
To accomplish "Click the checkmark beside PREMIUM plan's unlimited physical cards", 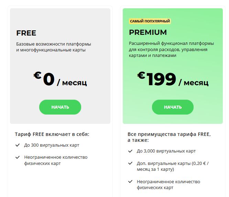I will click(x=130, y=181).
